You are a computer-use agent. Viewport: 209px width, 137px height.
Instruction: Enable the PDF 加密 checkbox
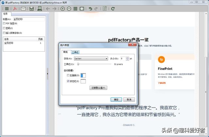[4, 23]
